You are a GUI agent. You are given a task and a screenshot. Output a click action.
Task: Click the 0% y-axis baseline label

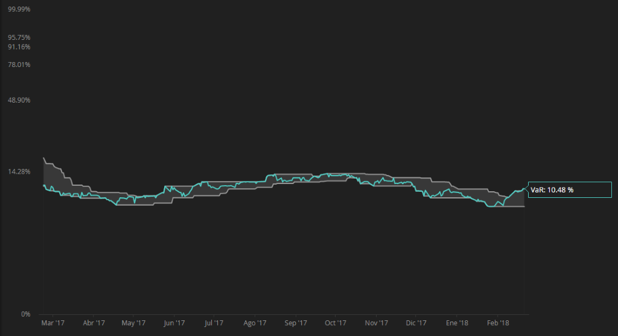(x=26, y=314)
